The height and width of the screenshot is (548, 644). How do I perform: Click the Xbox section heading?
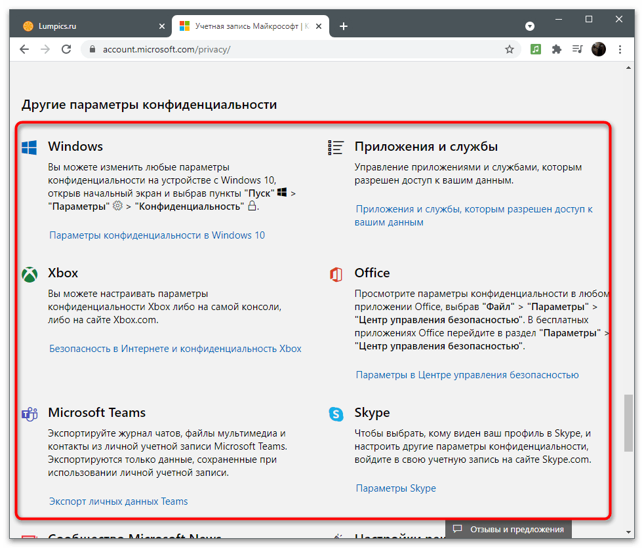[x=63, y=273]
